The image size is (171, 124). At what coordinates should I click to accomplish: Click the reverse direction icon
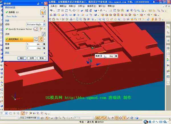44,34
